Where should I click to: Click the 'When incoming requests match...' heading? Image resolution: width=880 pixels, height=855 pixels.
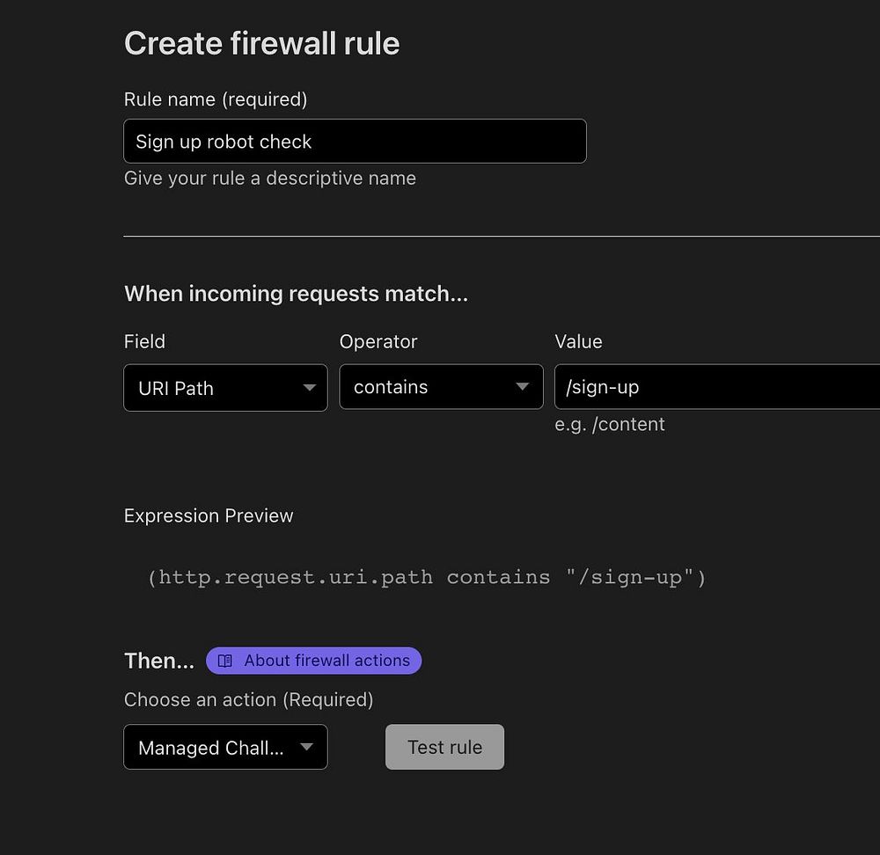point(296,294)
